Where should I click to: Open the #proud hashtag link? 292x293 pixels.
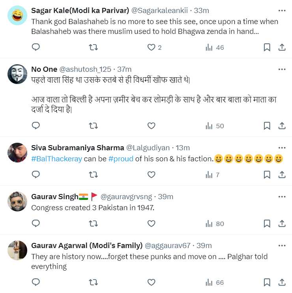click(x=121, y=159)
